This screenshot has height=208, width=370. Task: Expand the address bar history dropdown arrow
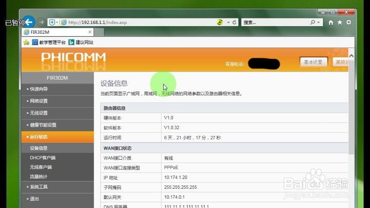(x=228, y=22)
